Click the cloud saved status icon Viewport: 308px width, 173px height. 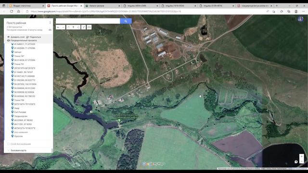click(50, 30)
